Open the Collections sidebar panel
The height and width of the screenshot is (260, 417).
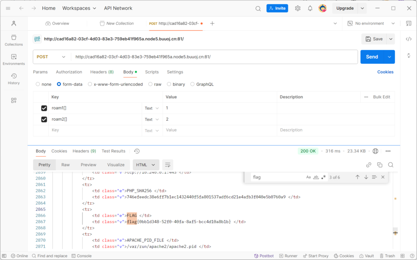pos(13,40)
